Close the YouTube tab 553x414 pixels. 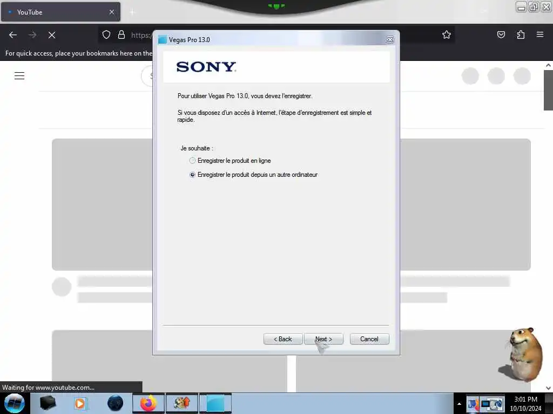point(112,12)
